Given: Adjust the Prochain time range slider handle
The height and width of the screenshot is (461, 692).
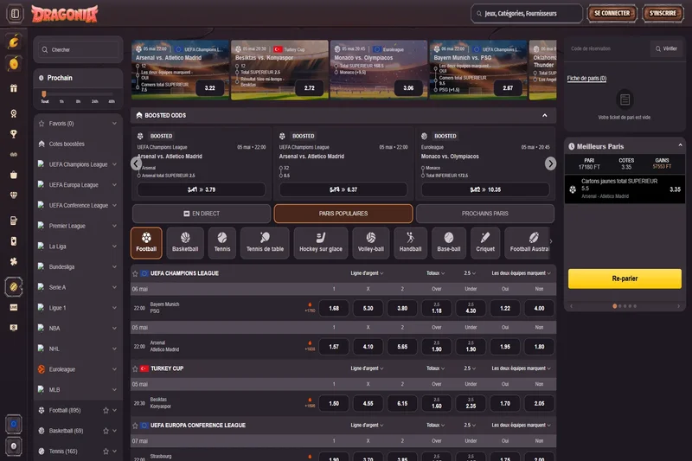Looking at the screenshot, I should 44,94.
